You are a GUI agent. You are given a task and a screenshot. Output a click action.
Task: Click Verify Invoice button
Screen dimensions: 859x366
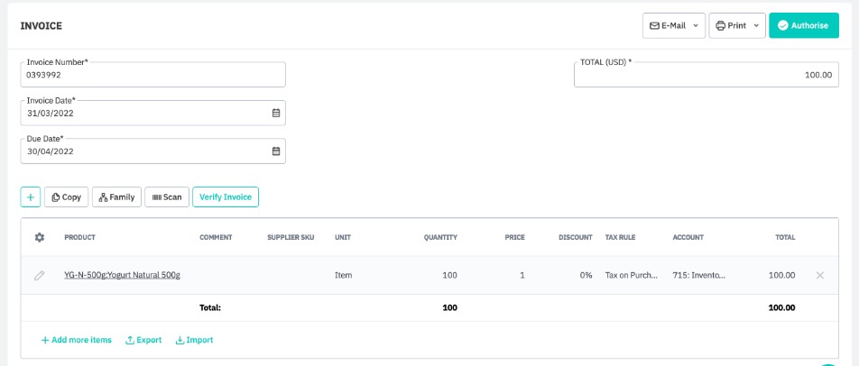click(x=225, y=197)
